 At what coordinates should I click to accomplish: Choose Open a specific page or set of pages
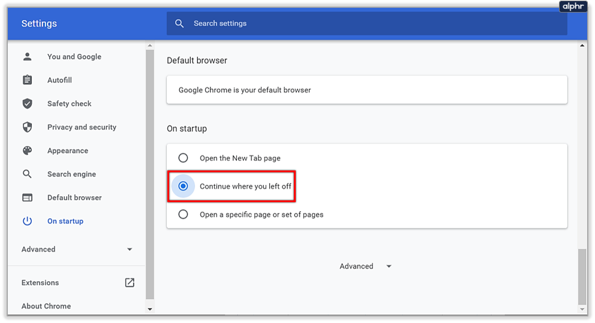(x=184, y=214)
